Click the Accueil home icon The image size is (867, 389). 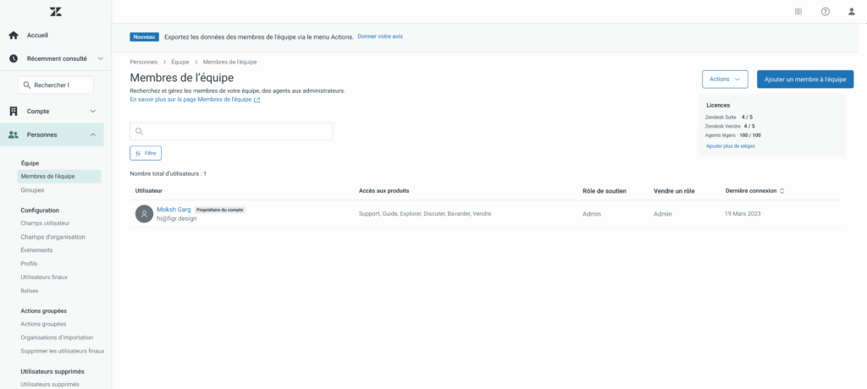(14, 36)
